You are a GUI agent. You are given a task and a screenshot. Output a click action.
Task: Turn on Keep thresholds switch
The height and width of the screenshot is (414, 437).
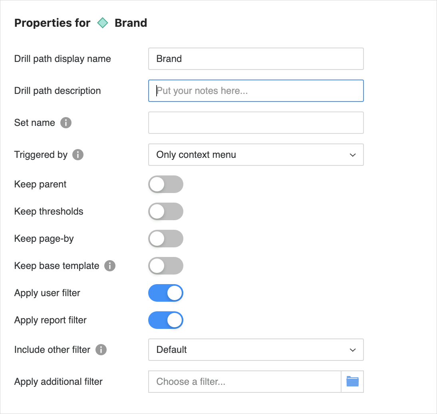[x=165, y=211]
